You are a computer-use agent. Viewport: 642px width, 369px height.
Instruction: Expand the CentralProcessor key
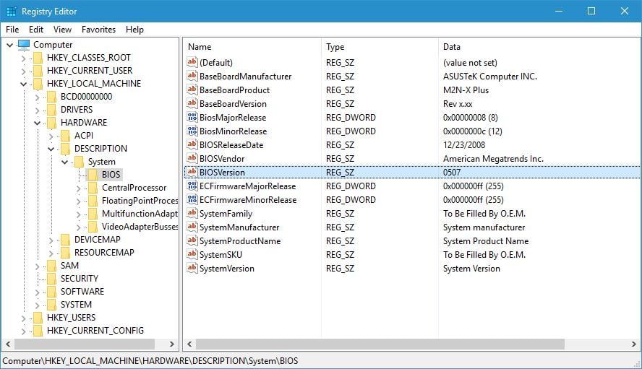click(x=78, y=188)
